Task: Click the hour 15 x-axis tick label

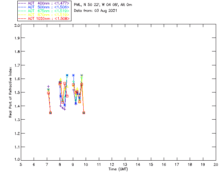Action: 151,164
